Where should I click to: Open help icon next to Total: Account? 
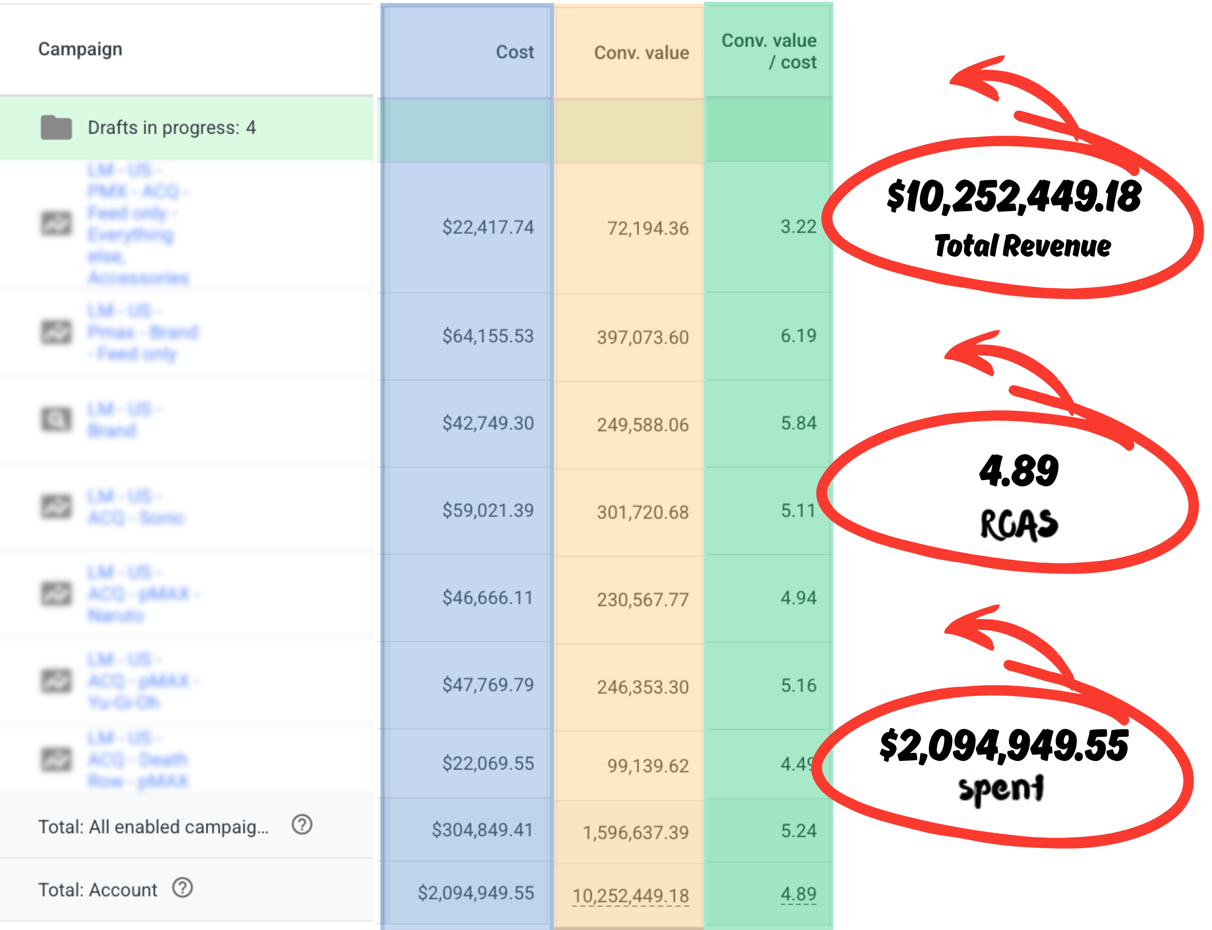point(182,888)
